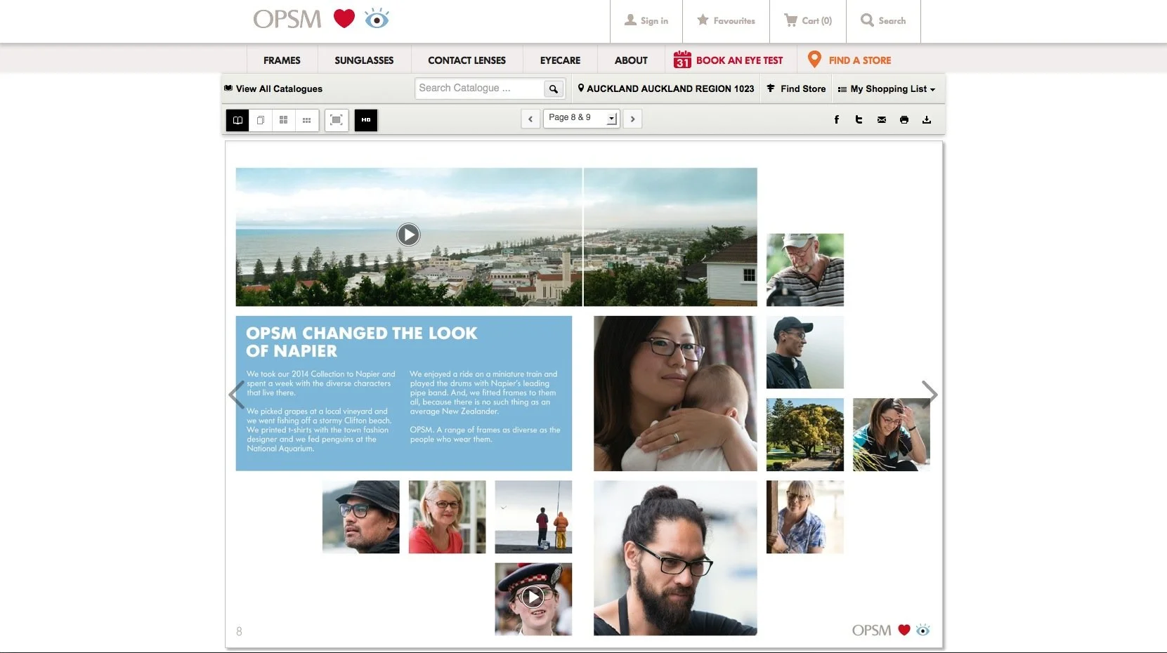Print the catalogue

pos(904,120)
